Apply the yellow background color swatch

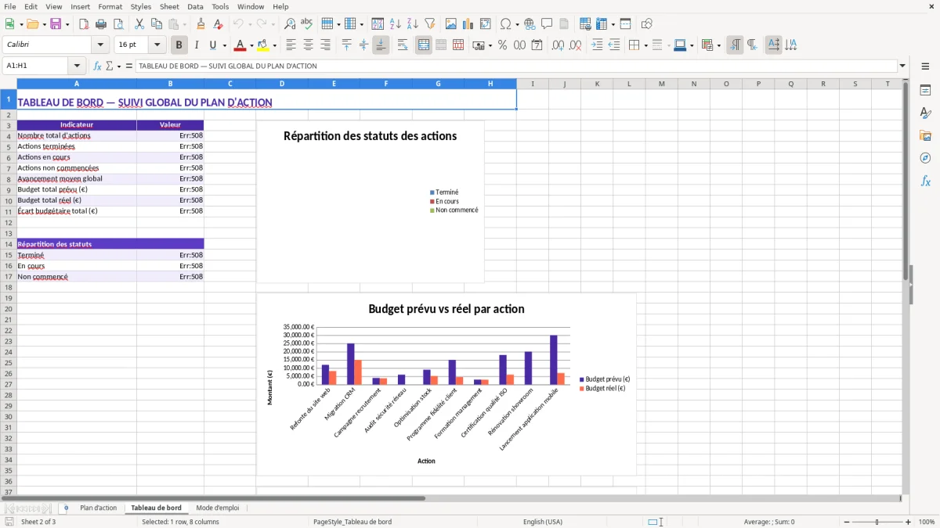[263, 45]
